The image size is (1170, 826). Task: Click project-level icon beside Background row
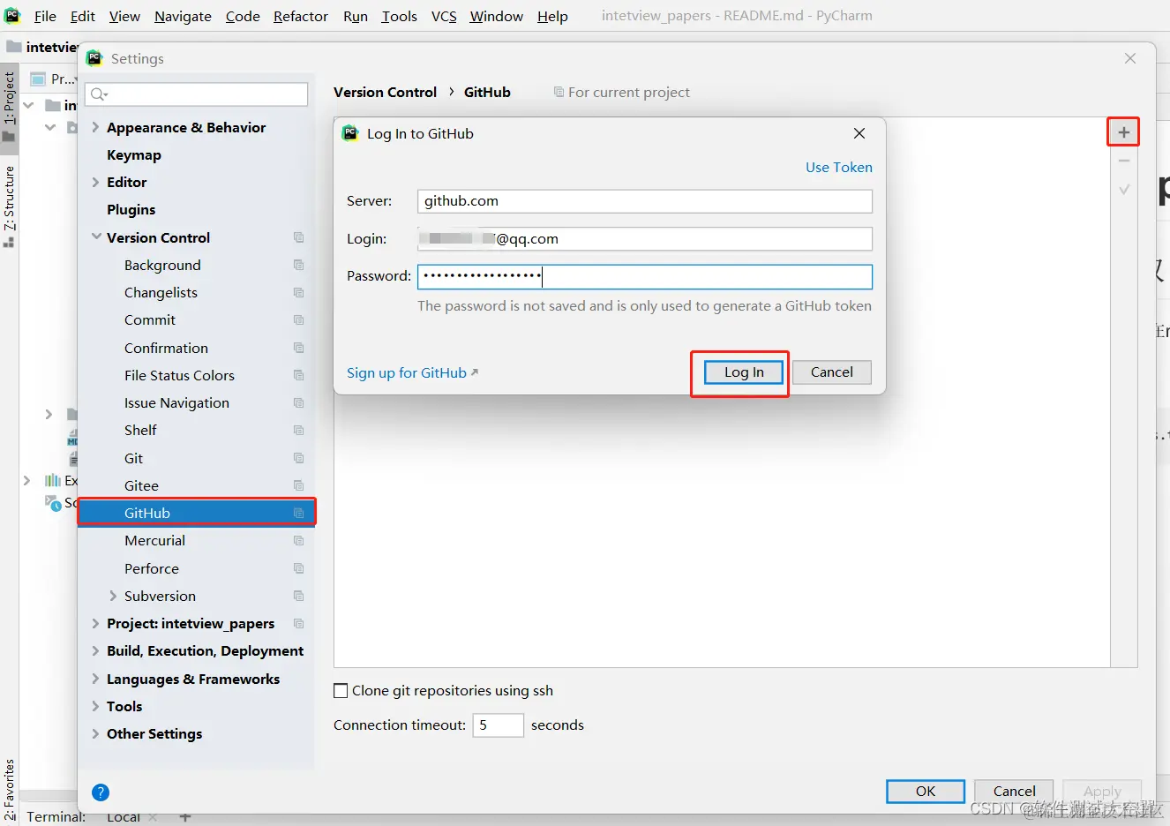[x=298, y=265]
